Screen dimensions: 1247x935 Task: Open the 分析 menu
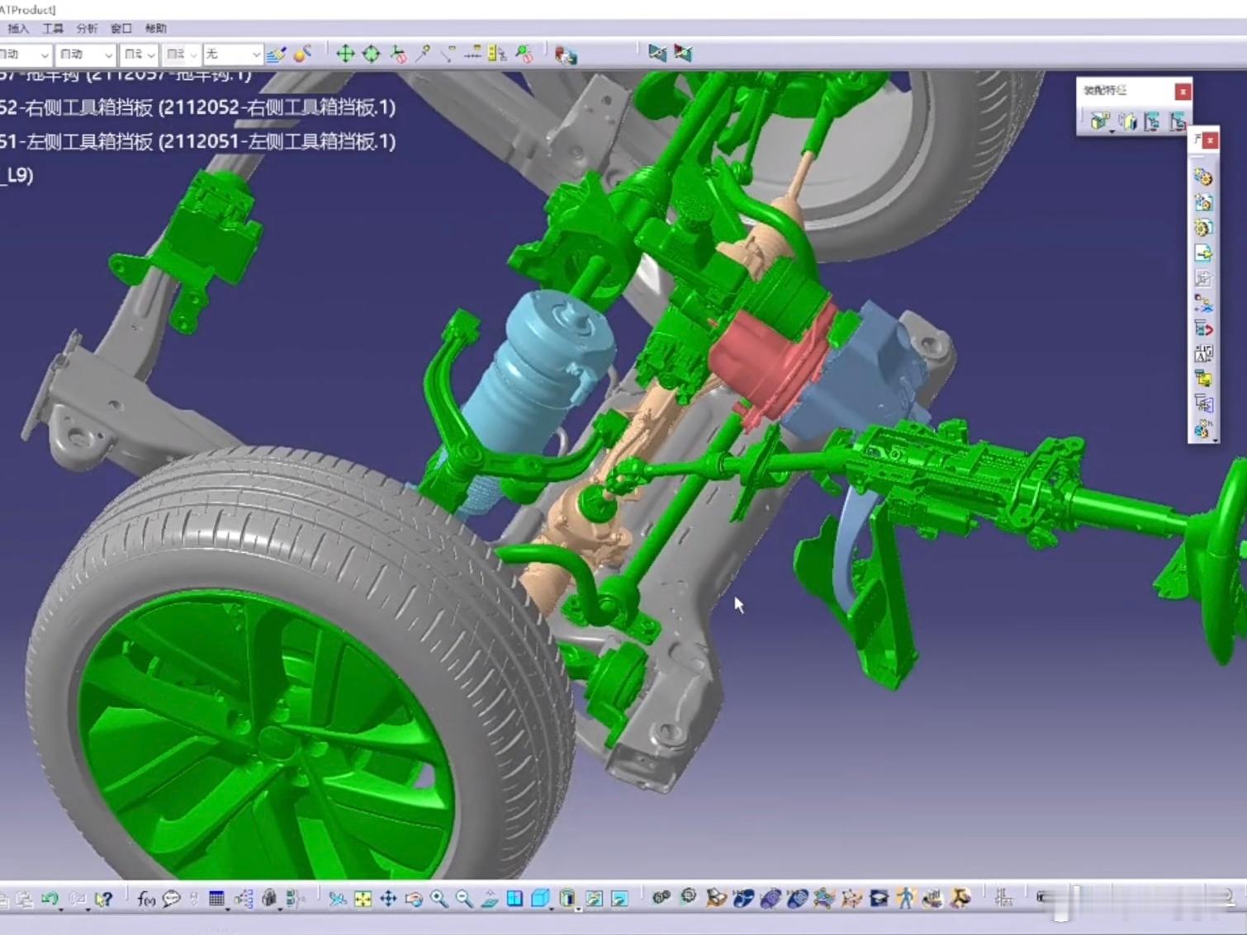[87, 28]
